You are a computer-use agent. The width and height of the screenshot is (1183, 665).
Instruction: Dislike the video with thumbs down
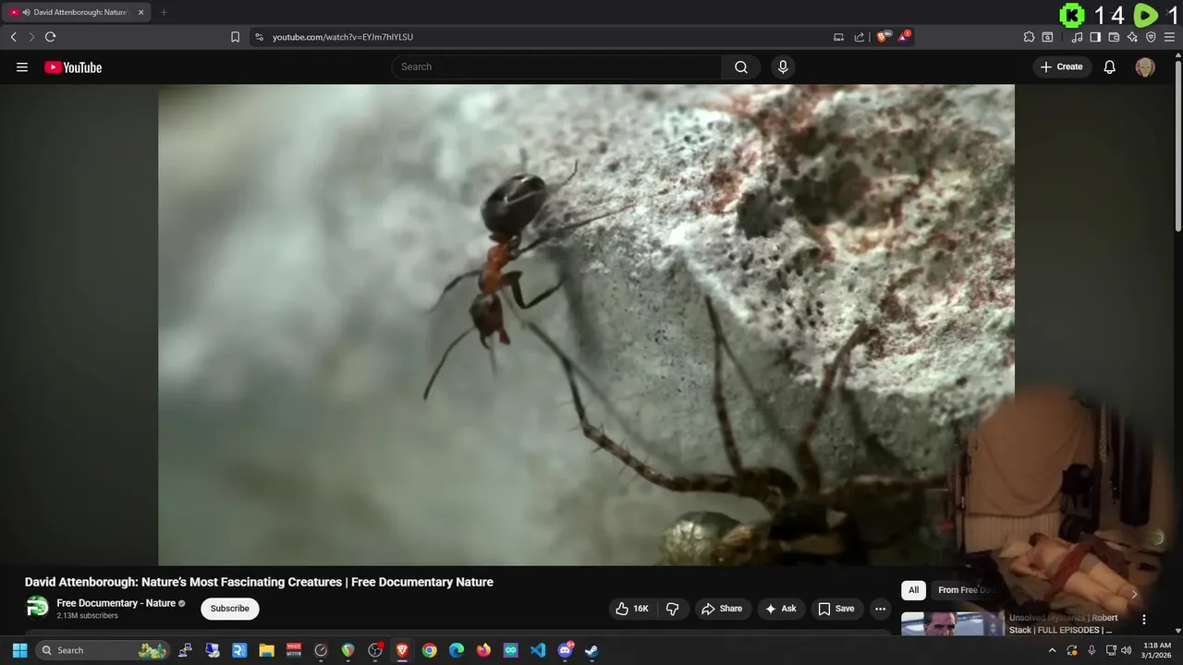pos(672,609)
